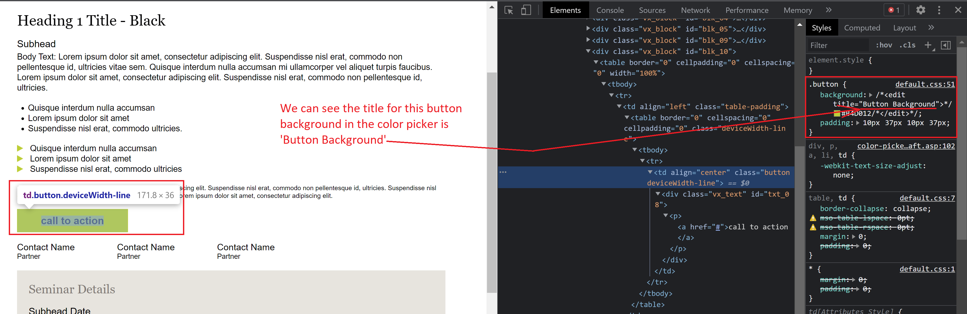Toggle the device emulation toolbar

pyautogui.click(x=526, y=10)
